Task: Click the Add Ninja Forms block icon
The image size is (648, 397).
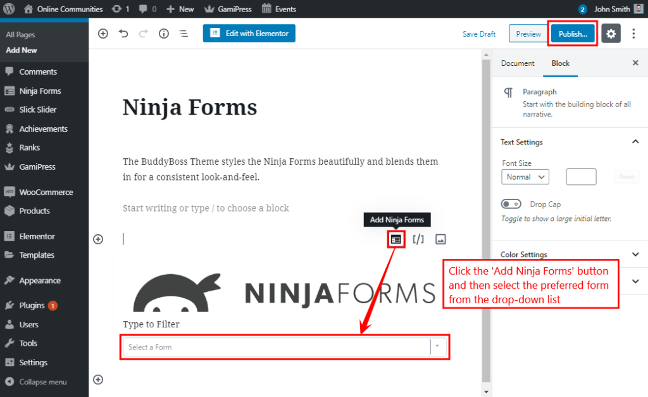Action: click(396, 239)
